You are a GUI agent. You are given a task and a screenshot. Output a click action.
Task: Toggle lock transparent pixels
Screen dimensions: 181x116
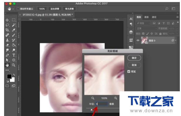[143, 34]
